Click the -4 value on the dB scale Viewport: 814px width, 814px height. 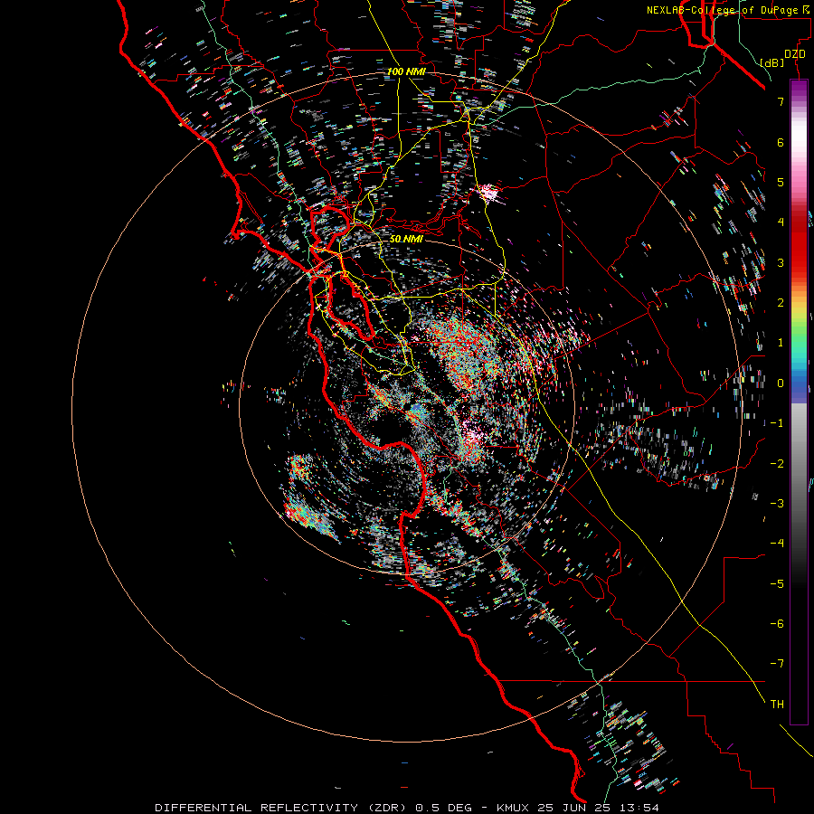click(x=777, y=544)
